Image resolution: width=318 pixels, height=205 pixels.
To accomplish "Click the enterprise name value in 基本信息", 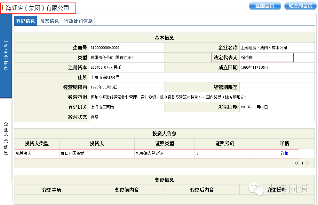I will coord(264,48).
